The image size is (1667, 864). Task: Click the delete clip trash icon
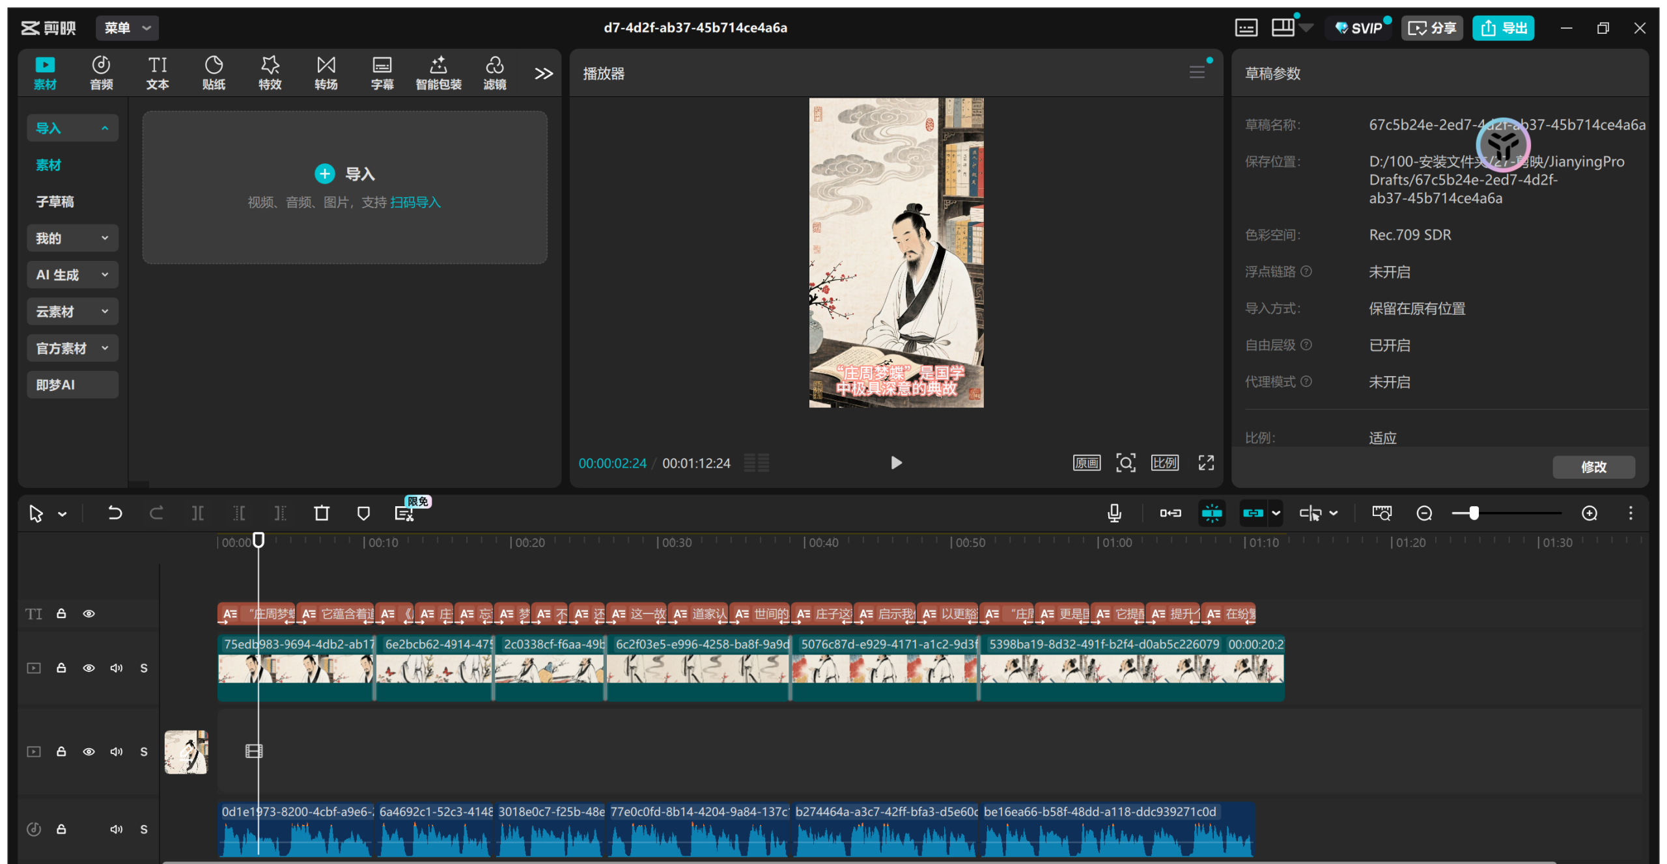[x=322, y=513]
